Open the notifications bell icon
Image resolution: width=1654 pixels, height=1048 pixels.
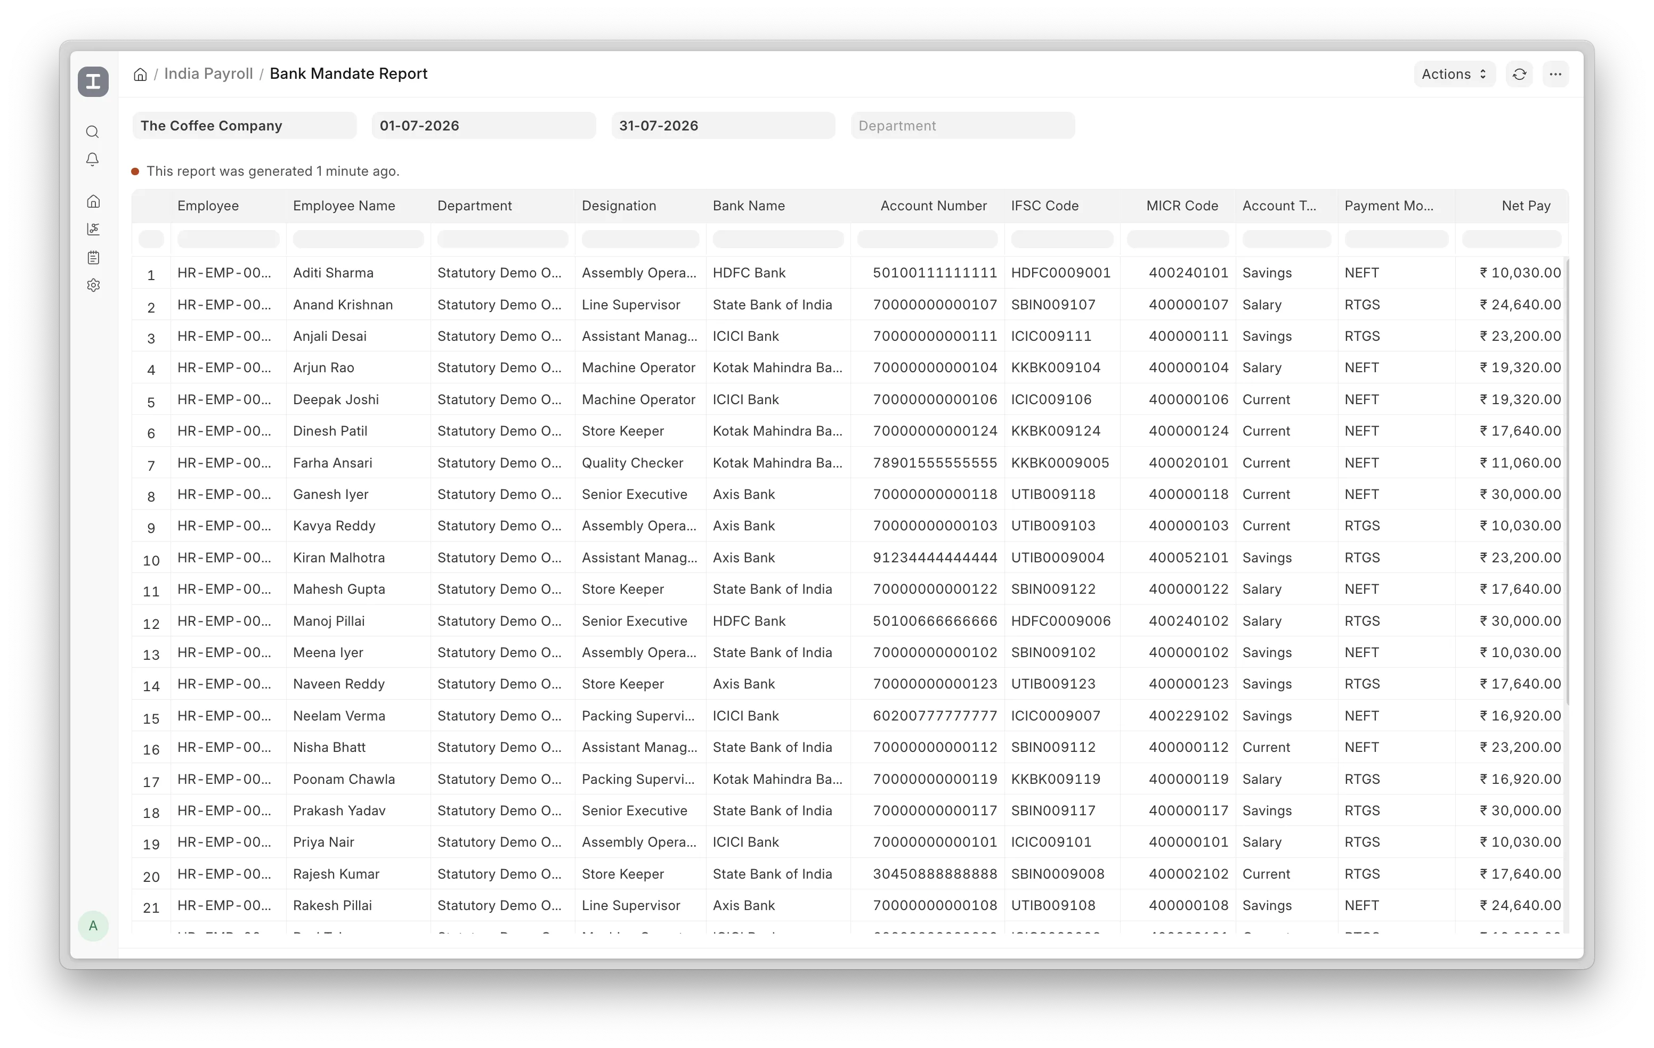click(x=93, y=159)
